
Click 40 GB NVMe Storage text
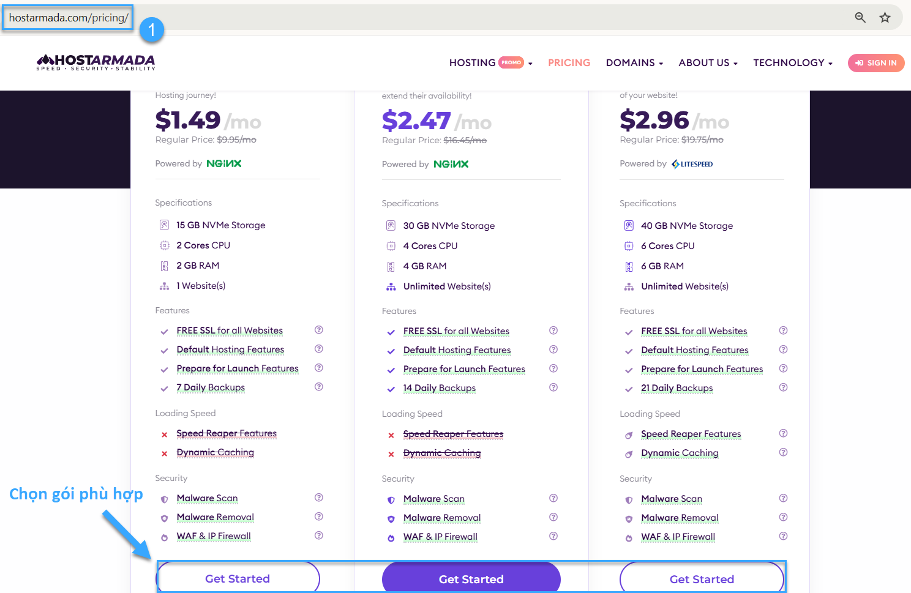687,226
